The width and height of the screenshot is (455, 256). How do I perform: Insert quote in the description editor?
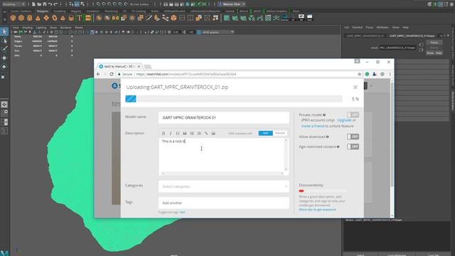click(x=185, y=133)
